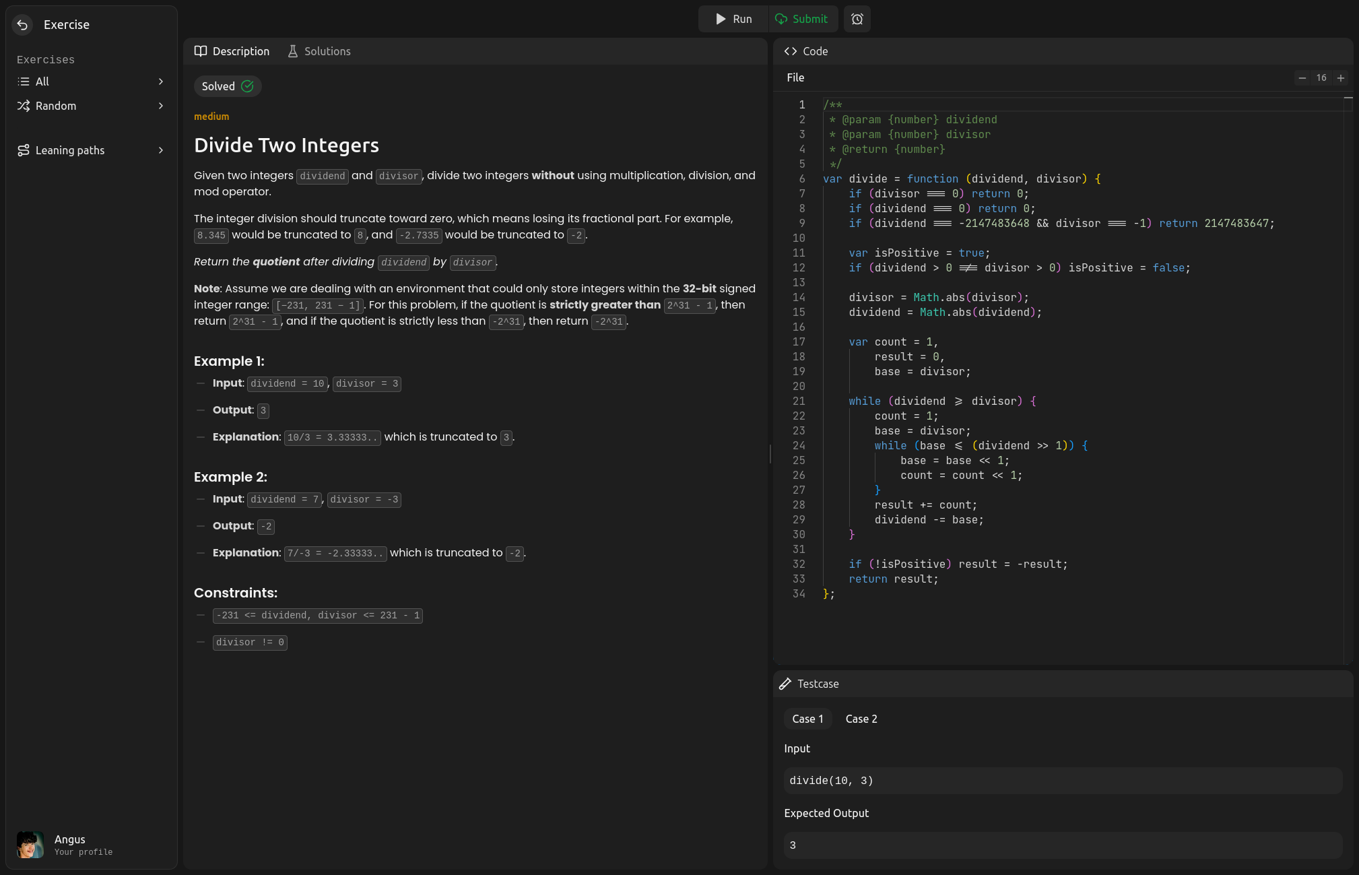Expand the Leaning paths chevron
Screen dimensions: 1359x875
(x=161, y=150)
